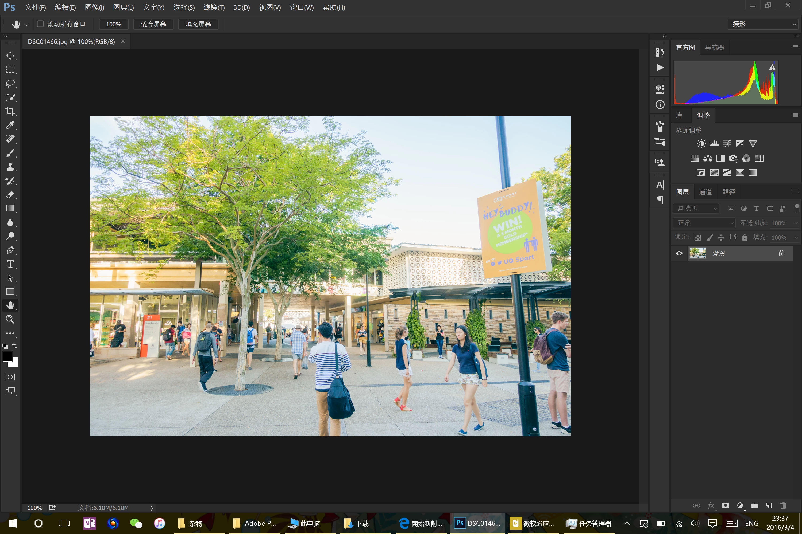
Task: Open the 滤镜(T) menu
Action: pos(214,7)
